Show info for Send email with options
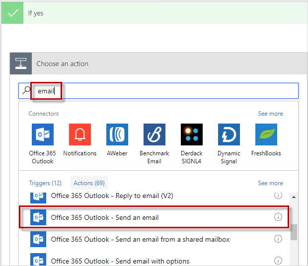 [278, 261]
